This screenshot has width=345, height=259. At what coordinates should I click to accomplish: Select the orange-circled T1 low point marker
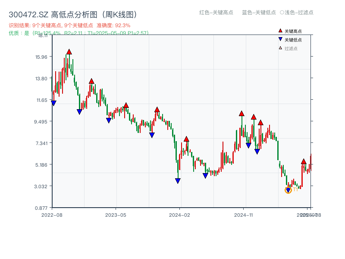288,190
